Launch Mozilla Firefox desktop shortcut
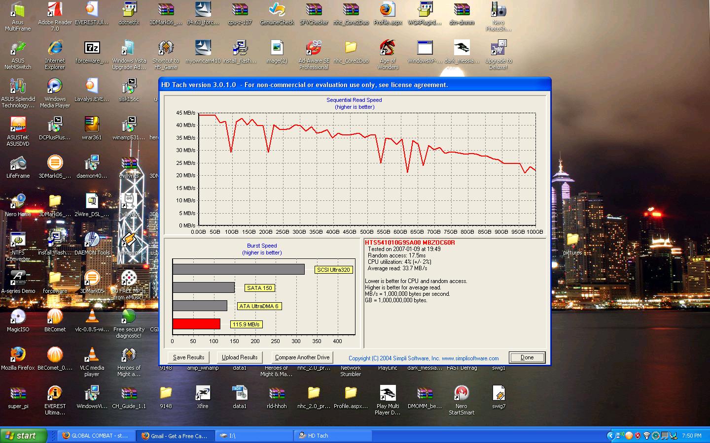The width and height of the screenshot is (710, 443). coord(18,359)
